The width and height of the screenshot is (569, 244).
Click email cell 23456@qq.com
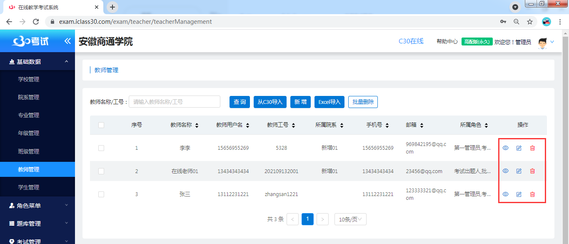tap(424, 171)
